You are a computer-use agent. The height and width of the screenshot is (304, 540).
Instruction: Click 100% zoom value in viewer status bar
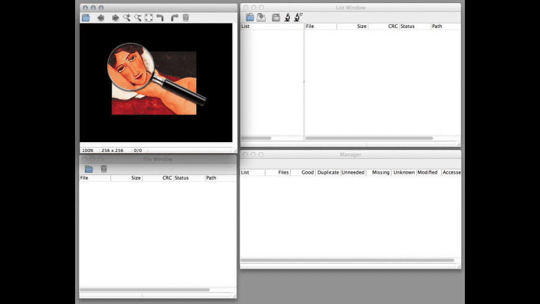click(x=88, y=151)
